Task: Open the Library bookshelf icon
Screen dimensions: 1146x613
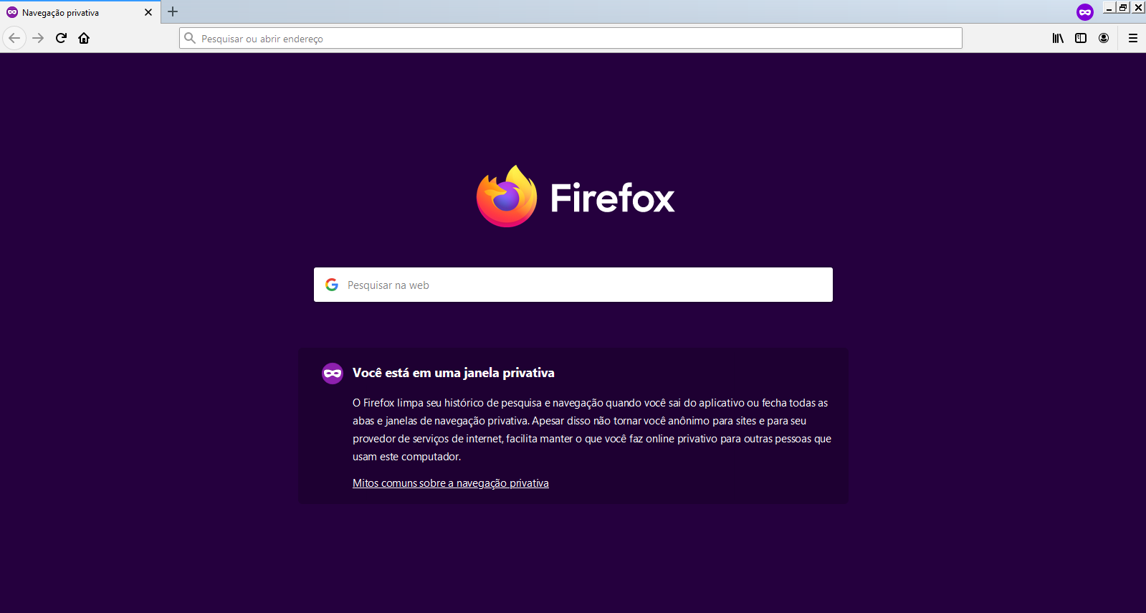Action: point(1058,38)
